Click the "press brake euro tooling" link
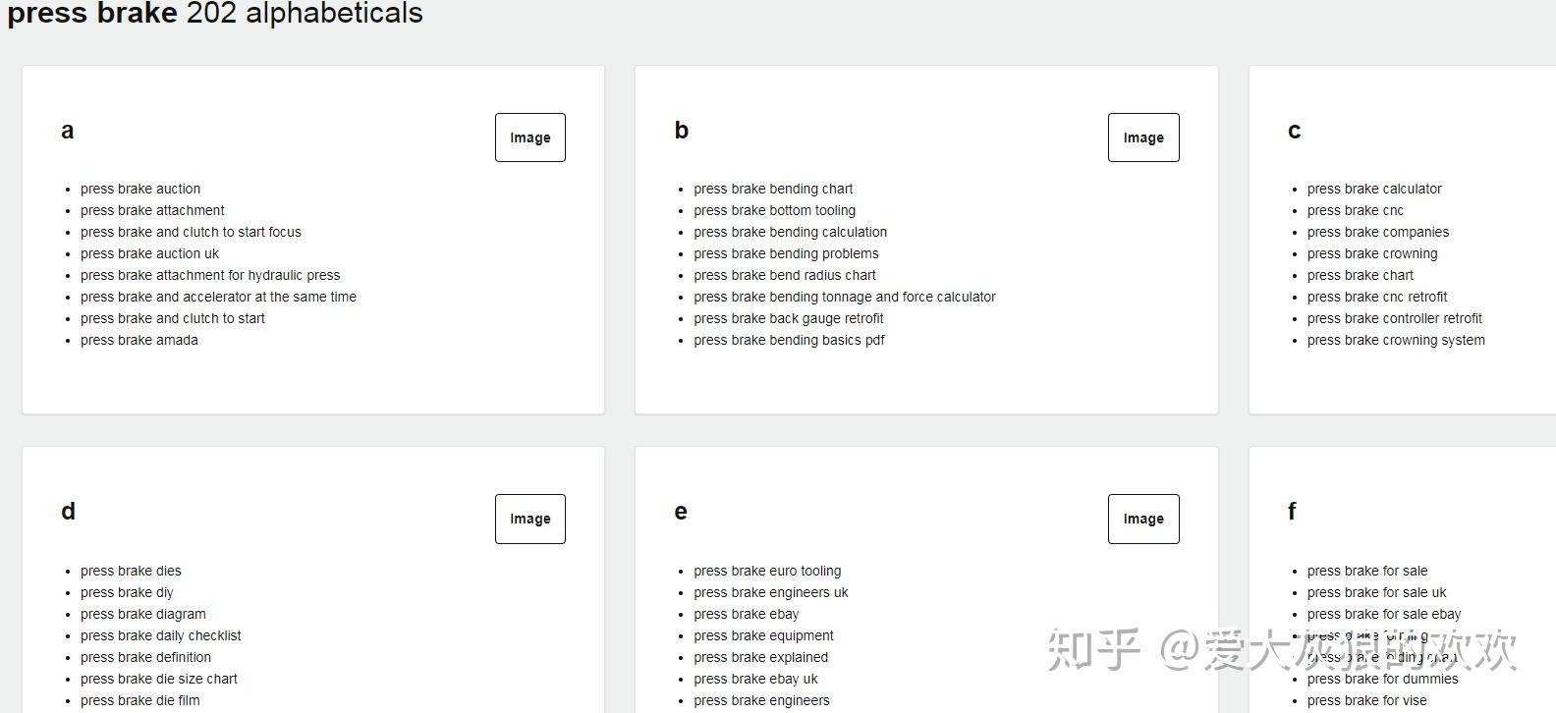 click(767, 571)
